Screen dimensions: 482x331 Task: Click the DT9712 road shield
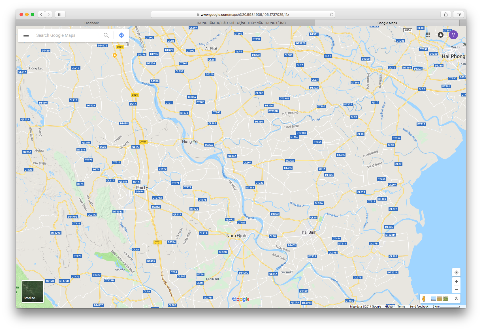(157, 198)
